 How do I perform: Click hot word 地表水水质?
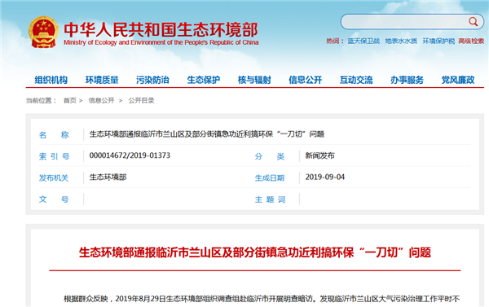coord(401,42)
